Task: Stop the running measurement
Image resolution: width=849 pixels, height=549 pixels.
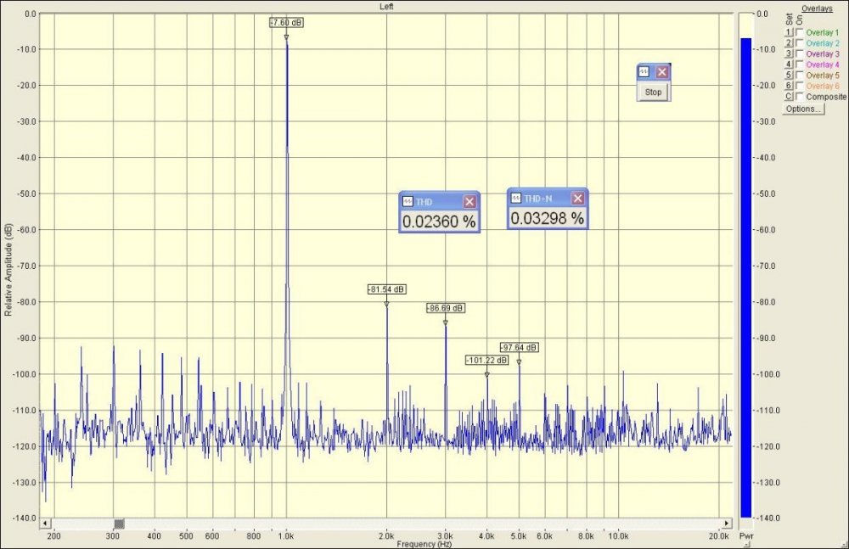Action: [x=653, y=92]
